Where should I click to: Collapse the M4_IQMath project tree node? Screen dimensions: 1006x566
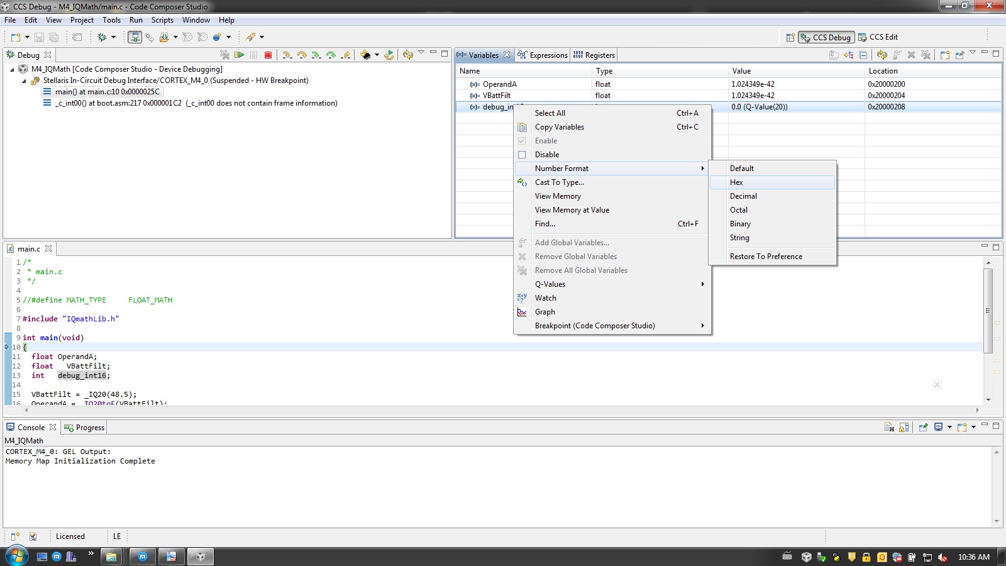tap(13, 70)
